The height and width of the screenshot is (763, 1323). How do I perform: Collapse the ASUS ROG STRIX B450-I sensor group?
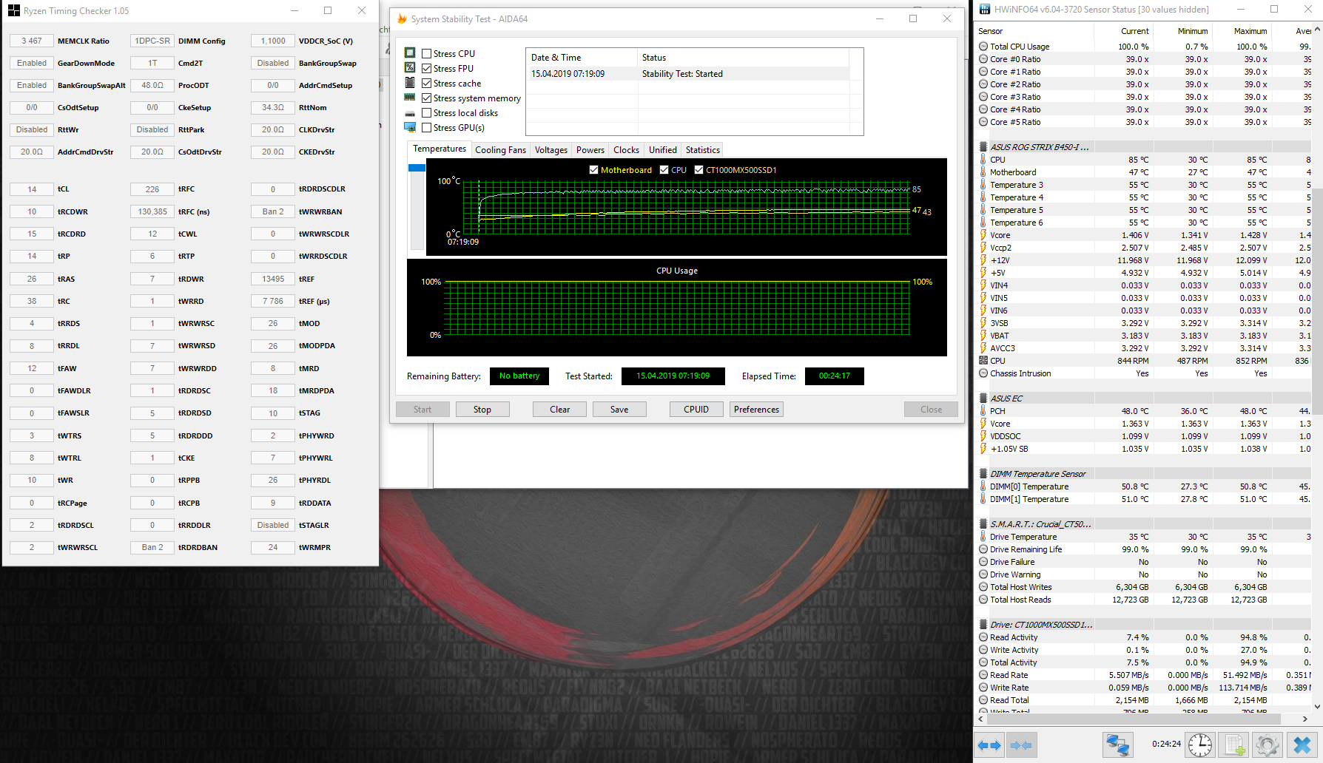(x=983, y=147)
